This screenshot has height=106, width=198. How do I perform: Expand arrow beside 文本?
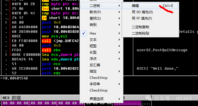[x=119, y=40]
